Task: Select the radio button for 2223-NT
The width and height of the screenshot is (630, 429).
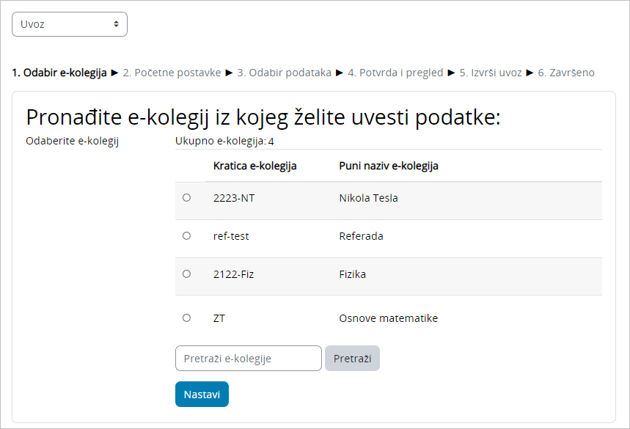Action: [x=186, y=198]
